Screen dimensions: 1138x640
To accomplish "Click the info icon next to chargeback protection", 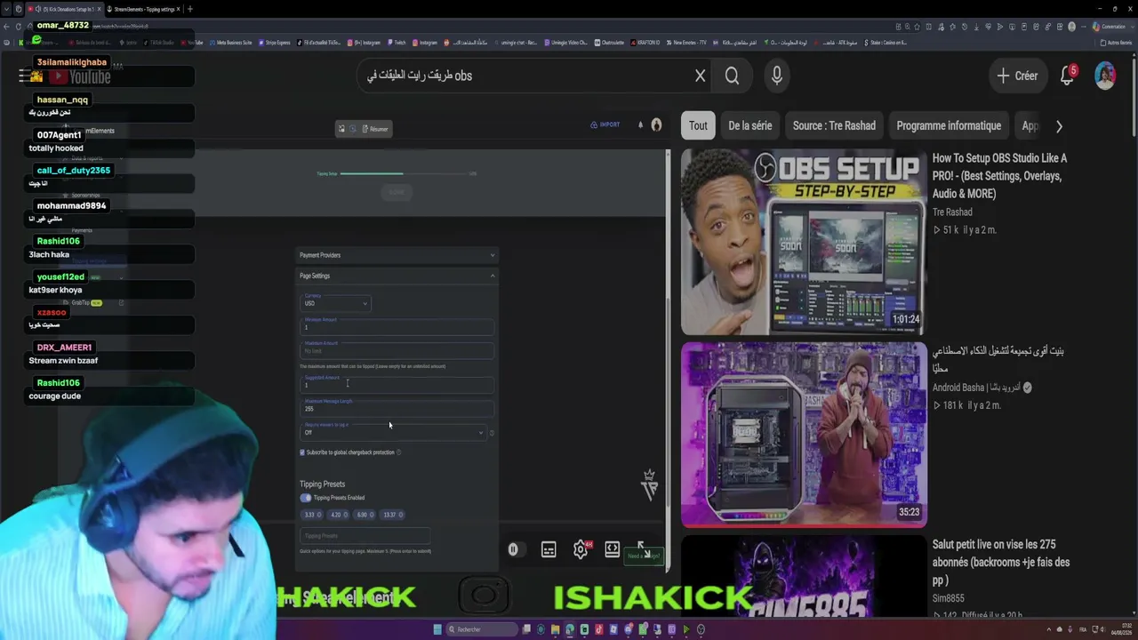I will tap(398, 452).
